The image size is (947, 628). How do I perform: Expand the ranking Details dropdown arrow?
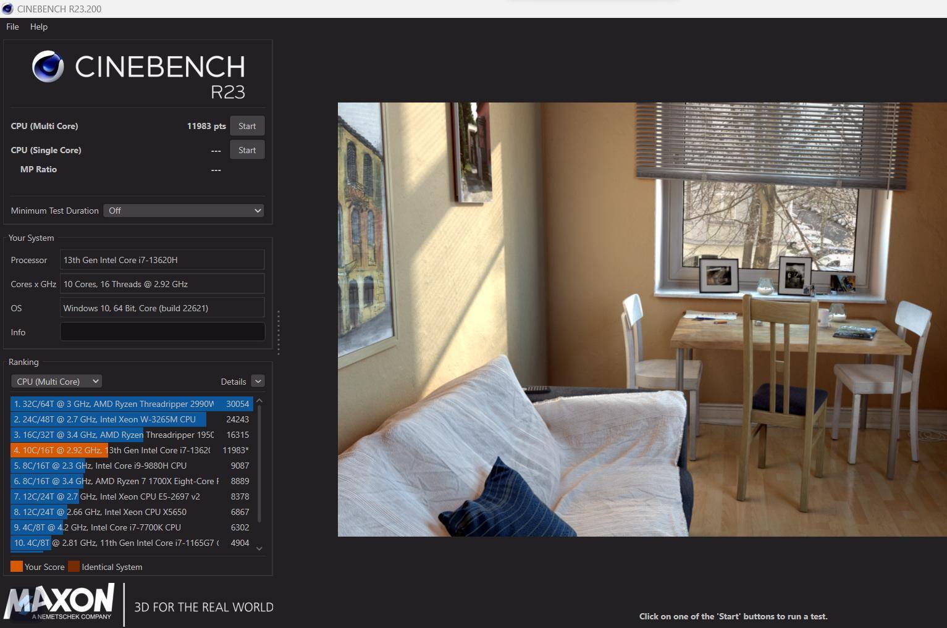click(258, 382)
